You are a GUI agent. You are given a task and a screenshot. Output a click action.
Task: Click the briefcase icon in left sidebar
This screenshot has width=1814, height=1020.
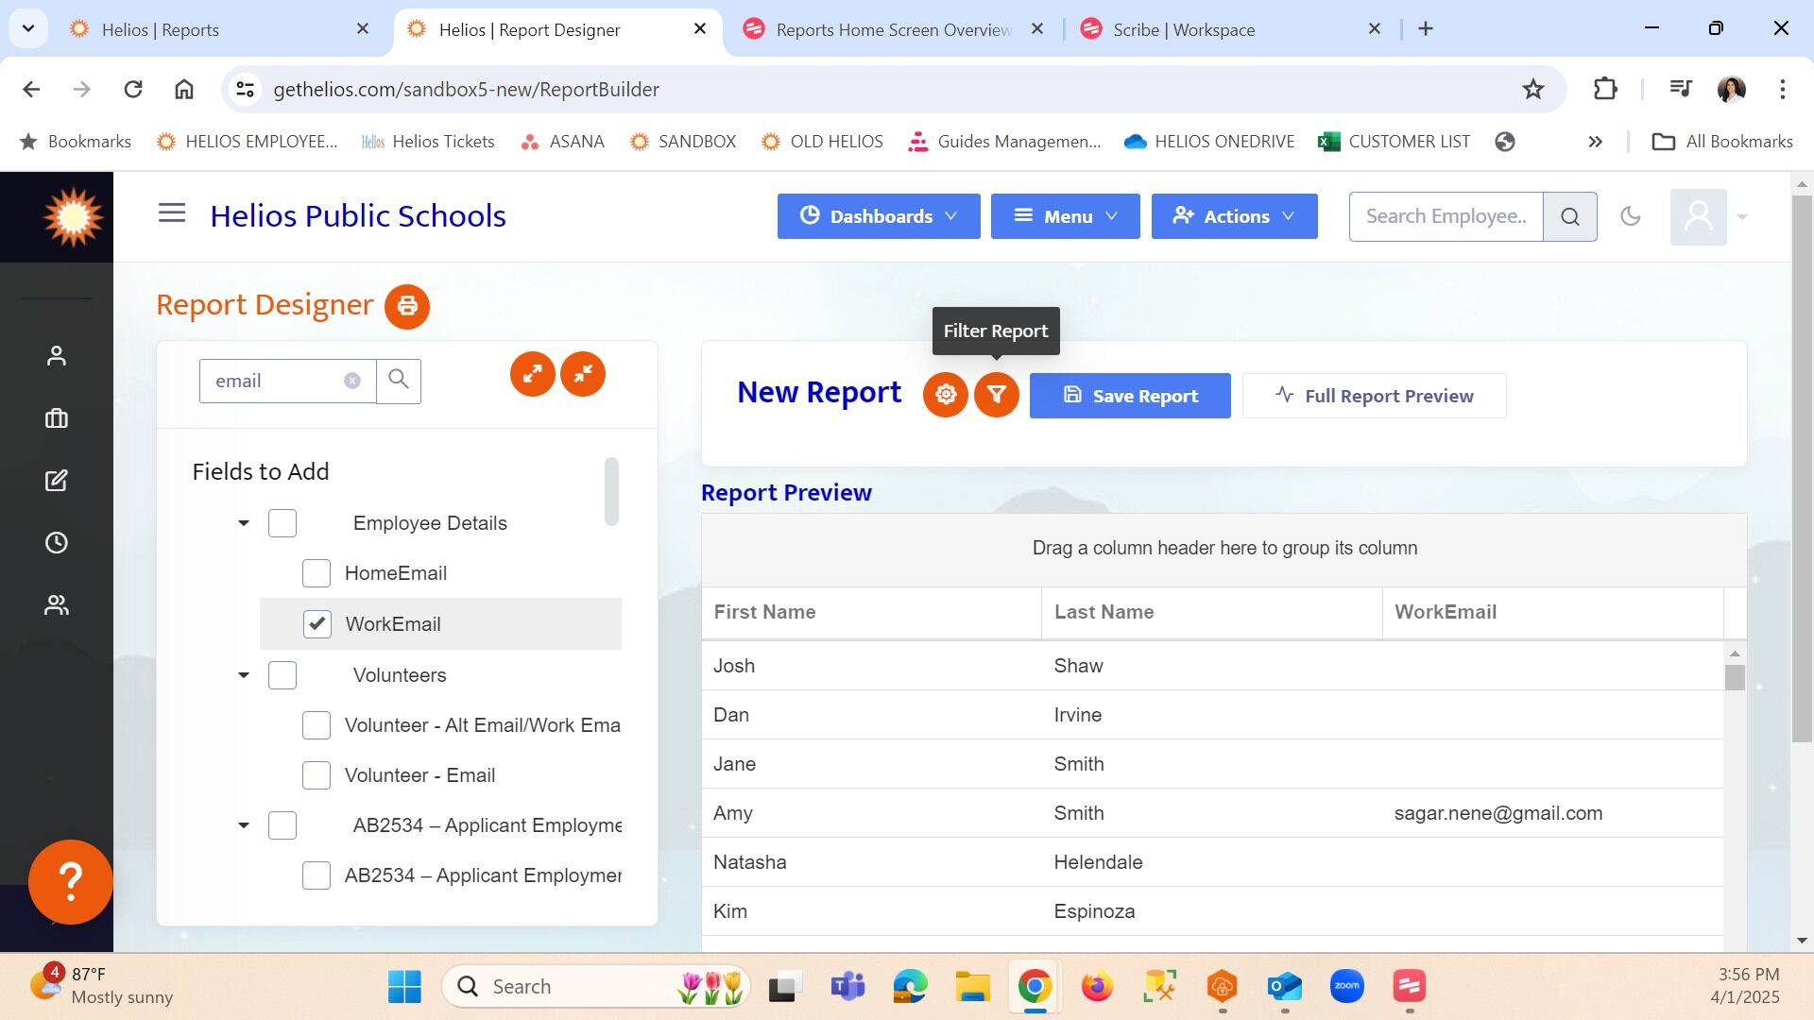point(57,418)
